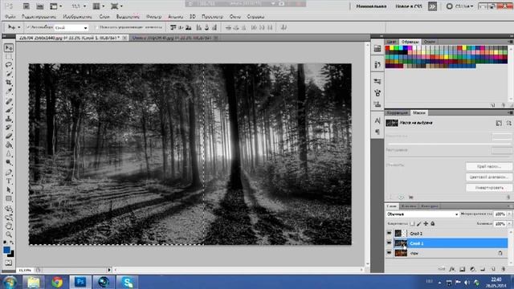The height and width of the screenshot is (289, 514).
Task: Delete the layer with the trash icon
Action: click(x=504, y=269)
